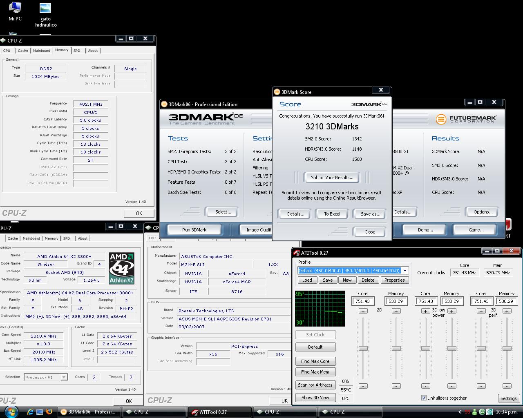The width and height of the screenshot is (523, 418).
Task: Click the 3D perf. Memory value field
Action: (x=507, y=301)
